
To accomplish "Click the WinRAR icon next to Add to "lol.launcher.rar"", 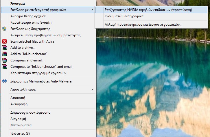I will pyautogui.click(x=4, y=54).
